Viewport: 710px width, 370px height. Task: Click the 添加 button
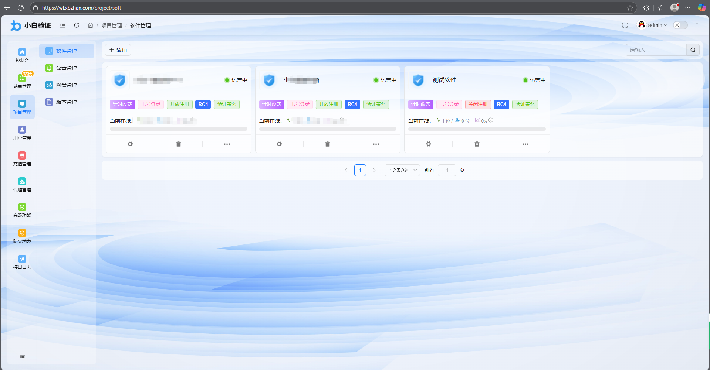[x=118, y=50]
